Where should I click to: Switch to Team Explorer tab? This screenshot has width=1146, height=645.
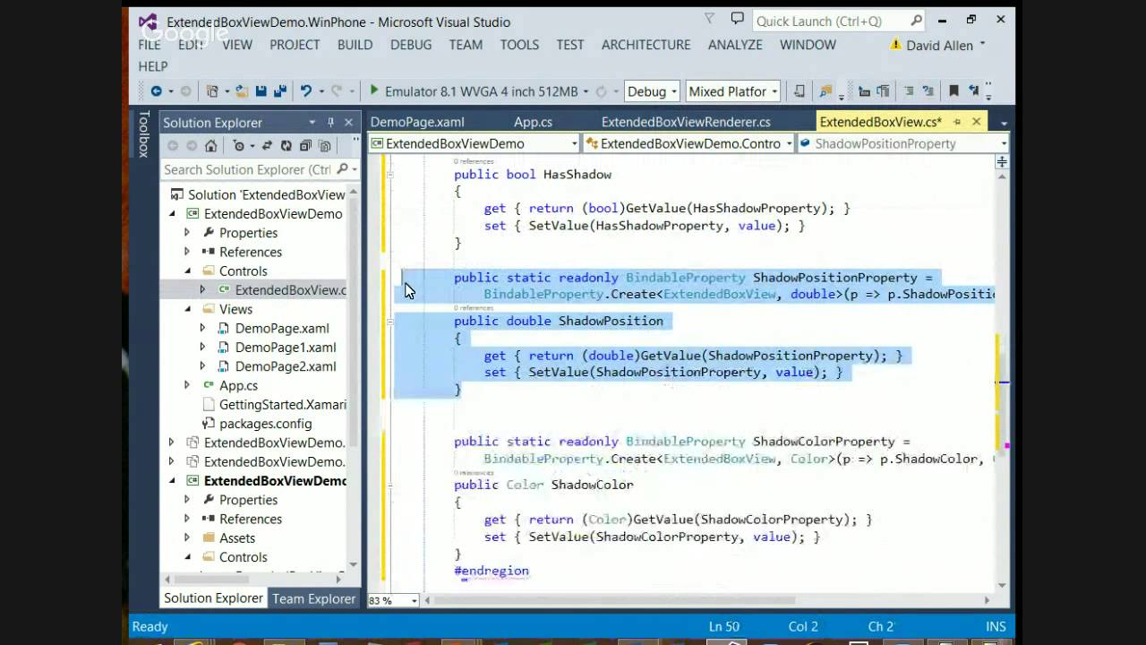pyautogui.click(x=313, y=598)
